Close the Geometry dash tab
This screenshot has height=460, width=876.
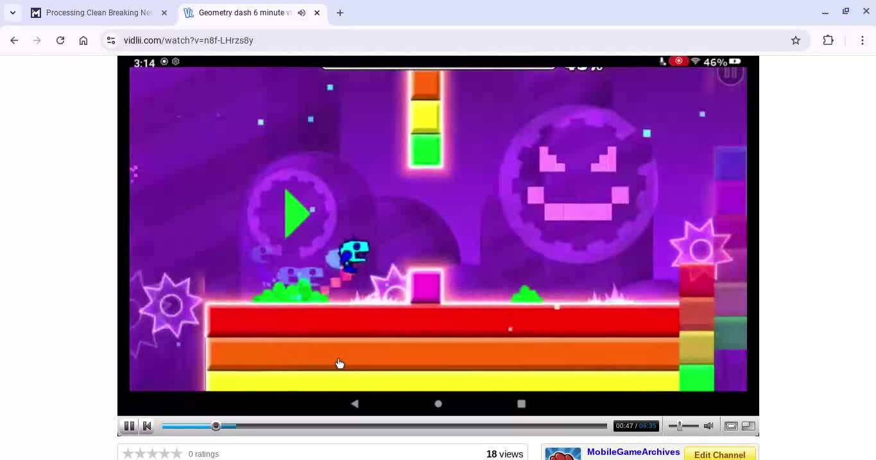pos(316,13)
